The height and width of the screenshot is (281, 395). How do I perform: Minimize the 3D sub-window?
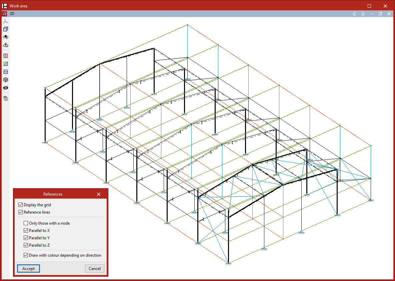[x=372, y=14]
